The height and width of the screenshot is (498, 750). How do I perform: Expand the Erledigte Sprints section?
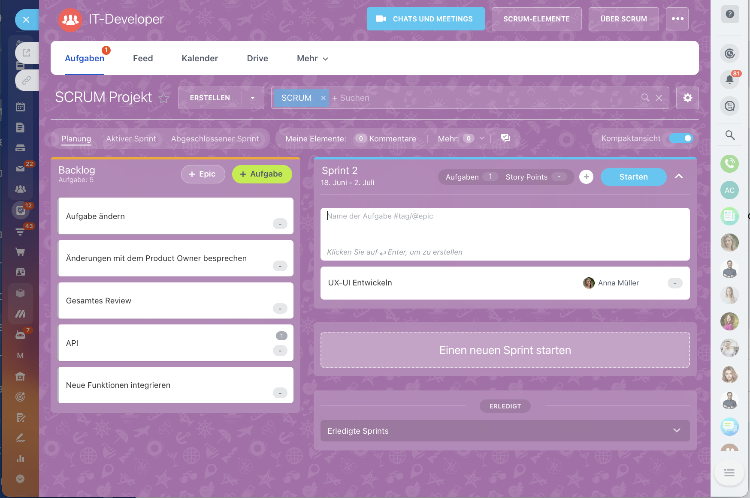click(677, 431)
